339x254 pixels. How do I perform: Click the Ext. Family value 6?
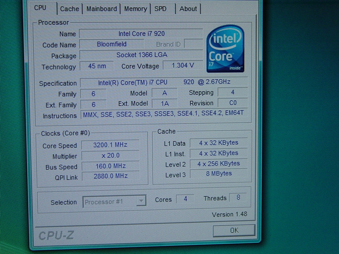[x=93, y=105]
